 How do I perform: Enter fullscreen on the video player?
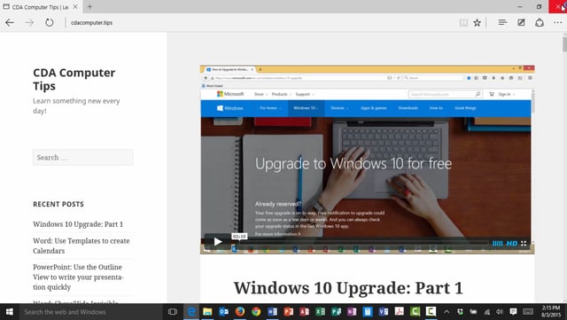(x=524, y=243)
